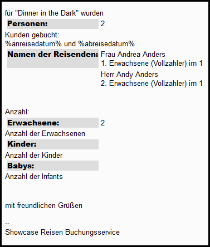Viewport: 210px width, 247px height.
Task: Click the Erwachsene label cell
Action: click(52, 123)
